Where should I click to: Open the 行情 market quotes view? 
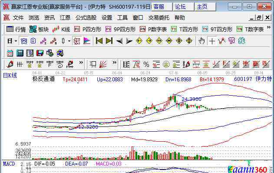[16, 29]
